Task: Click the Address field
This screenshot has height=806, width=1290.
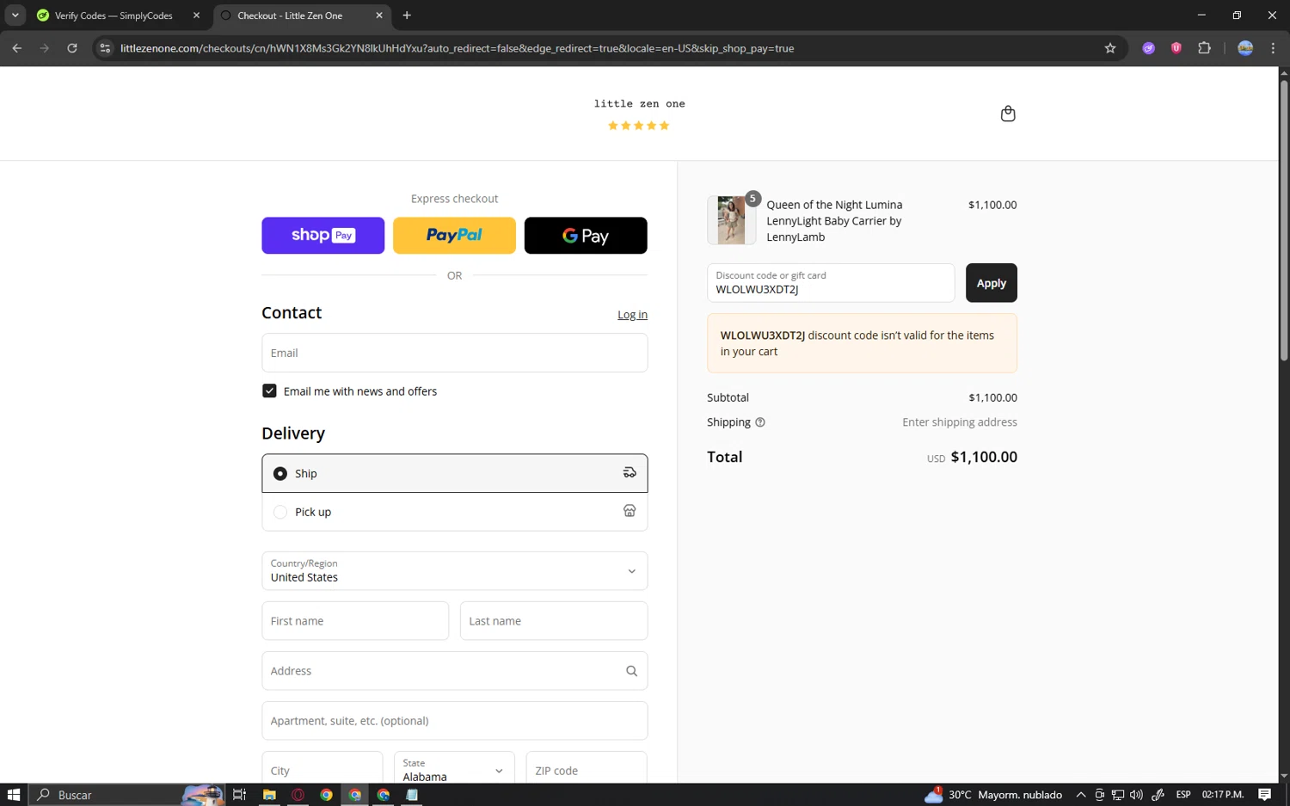Action: [454, 671]
